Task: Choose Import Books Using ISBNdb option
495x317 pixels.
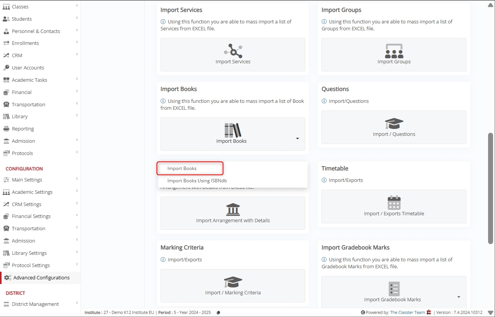Action: [x=200, y=181]
